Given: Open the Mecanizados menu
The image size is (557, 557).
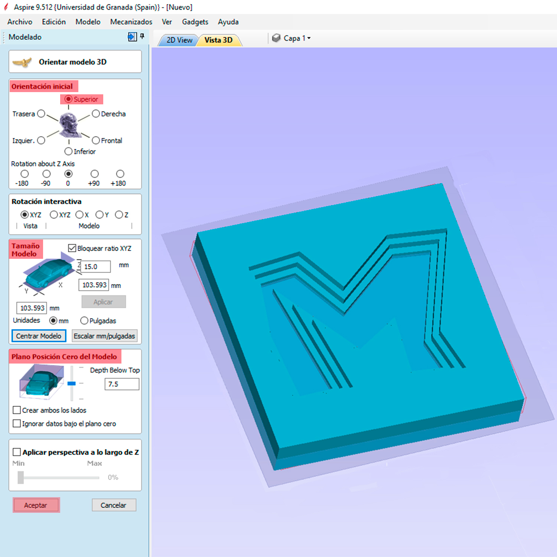Looking at the screenshot, I should tap(131, 22).
